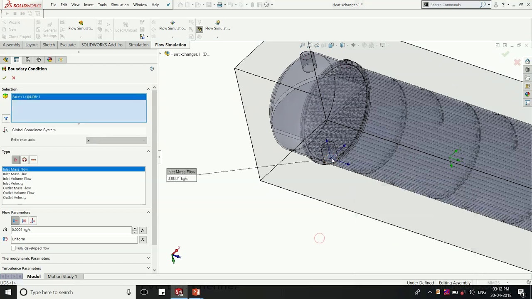Open the Windows Start menu

point(8,292)
